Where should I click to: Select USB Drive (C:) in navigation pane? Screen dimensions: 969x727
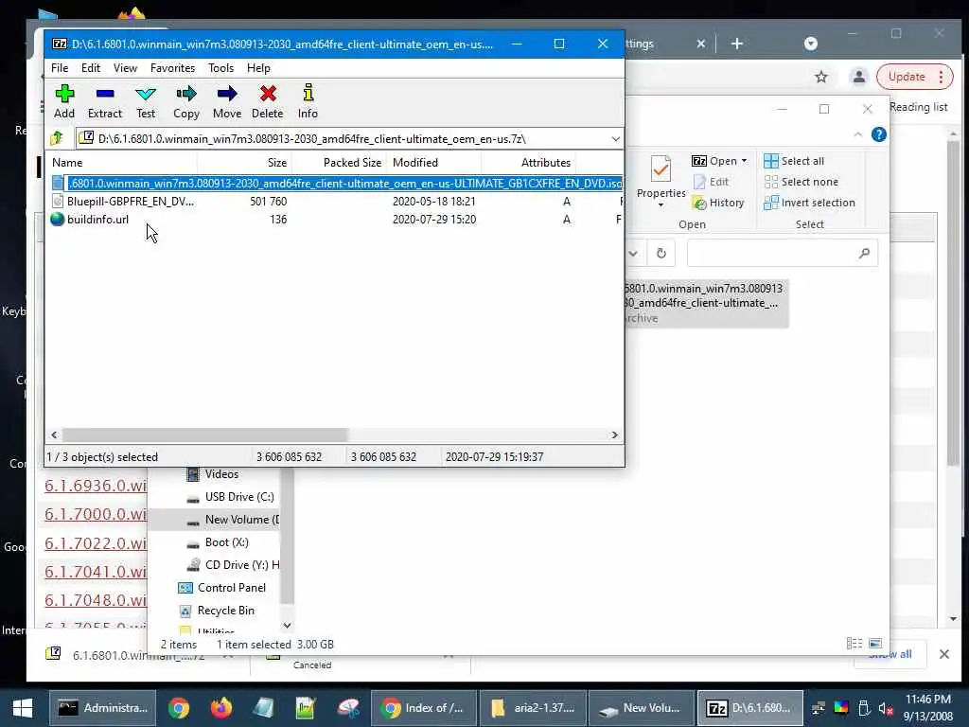(x=230, y=497)
